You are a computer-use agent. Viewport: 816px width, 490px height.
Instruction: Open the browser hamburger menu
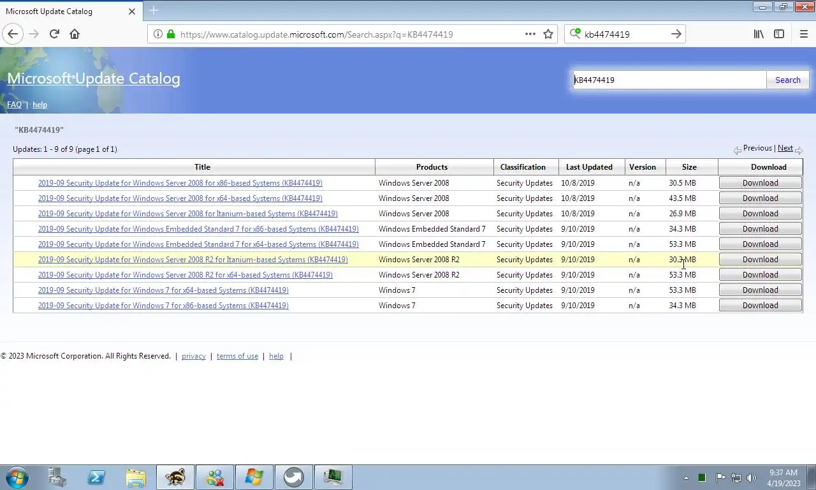(803, 34)
